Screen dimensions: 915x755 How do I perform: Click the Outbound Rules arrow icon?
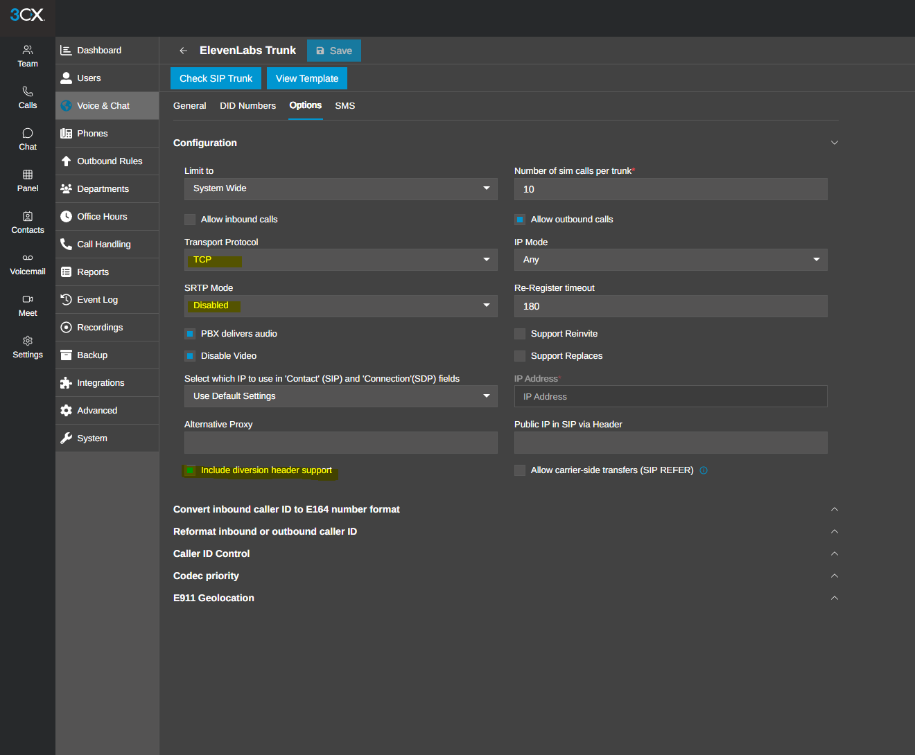coord(67,161)
